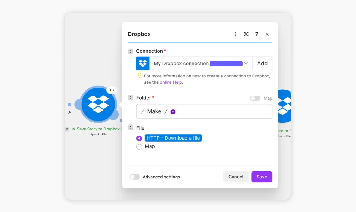356x212 pixels.
Task: Toggle the Folder Map switch
Action: tap(255, 98)
